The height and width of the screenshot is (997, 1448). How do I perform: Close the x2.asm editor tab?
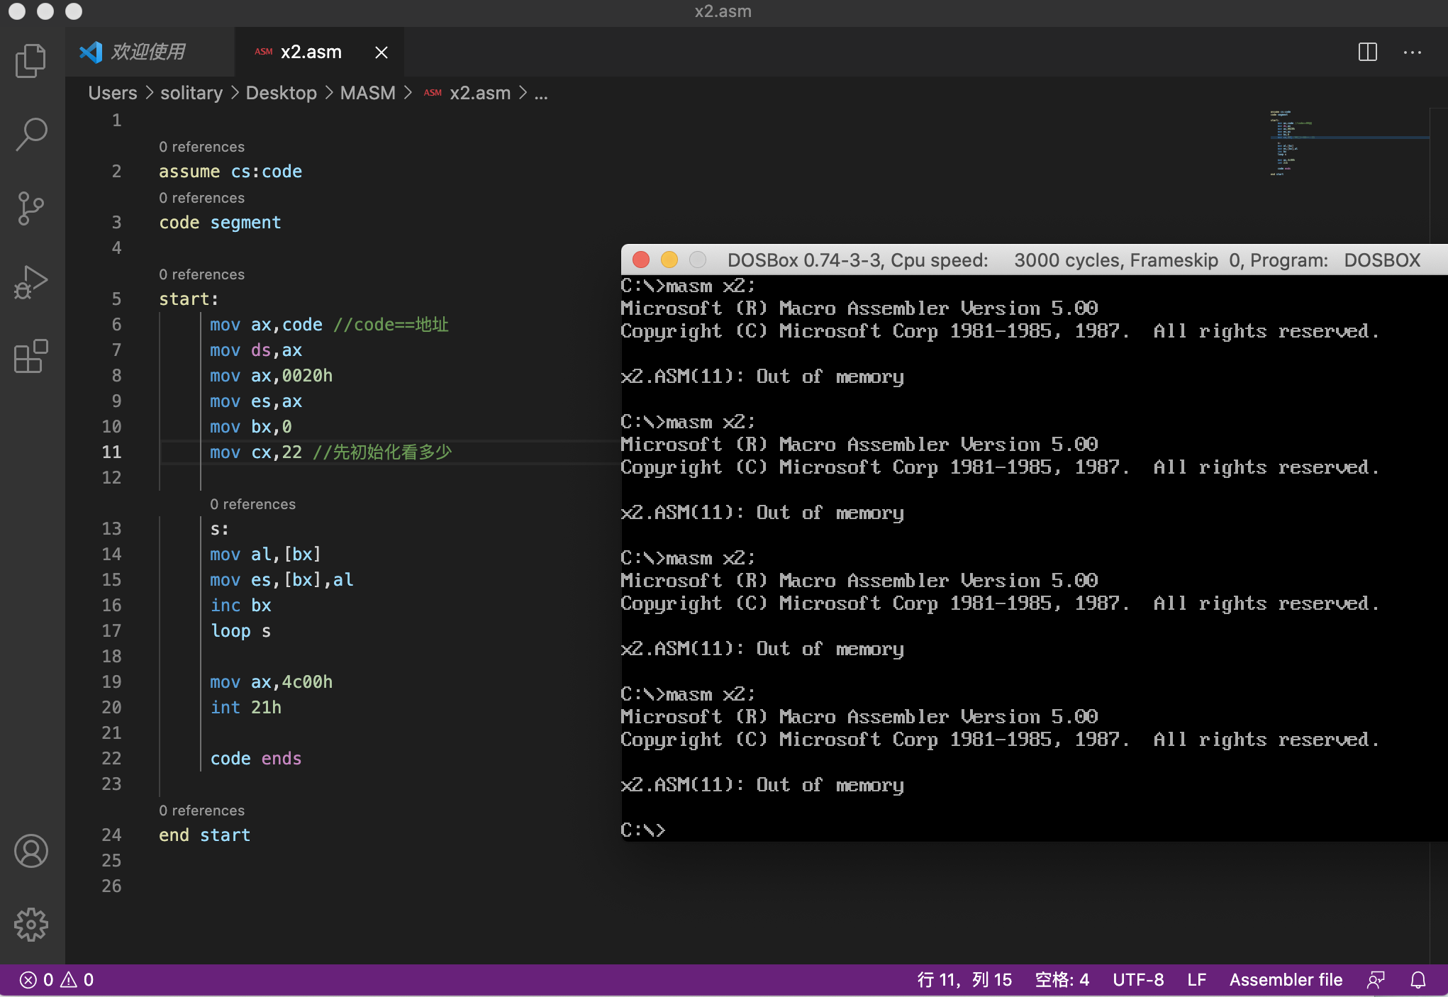pyautogui.click(x=382, y=52)
